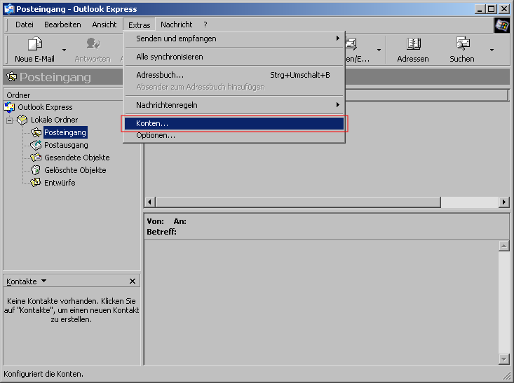Open the Datei menu
The width and height of the screenshot is (514, 383).
[x=25, y=25]
